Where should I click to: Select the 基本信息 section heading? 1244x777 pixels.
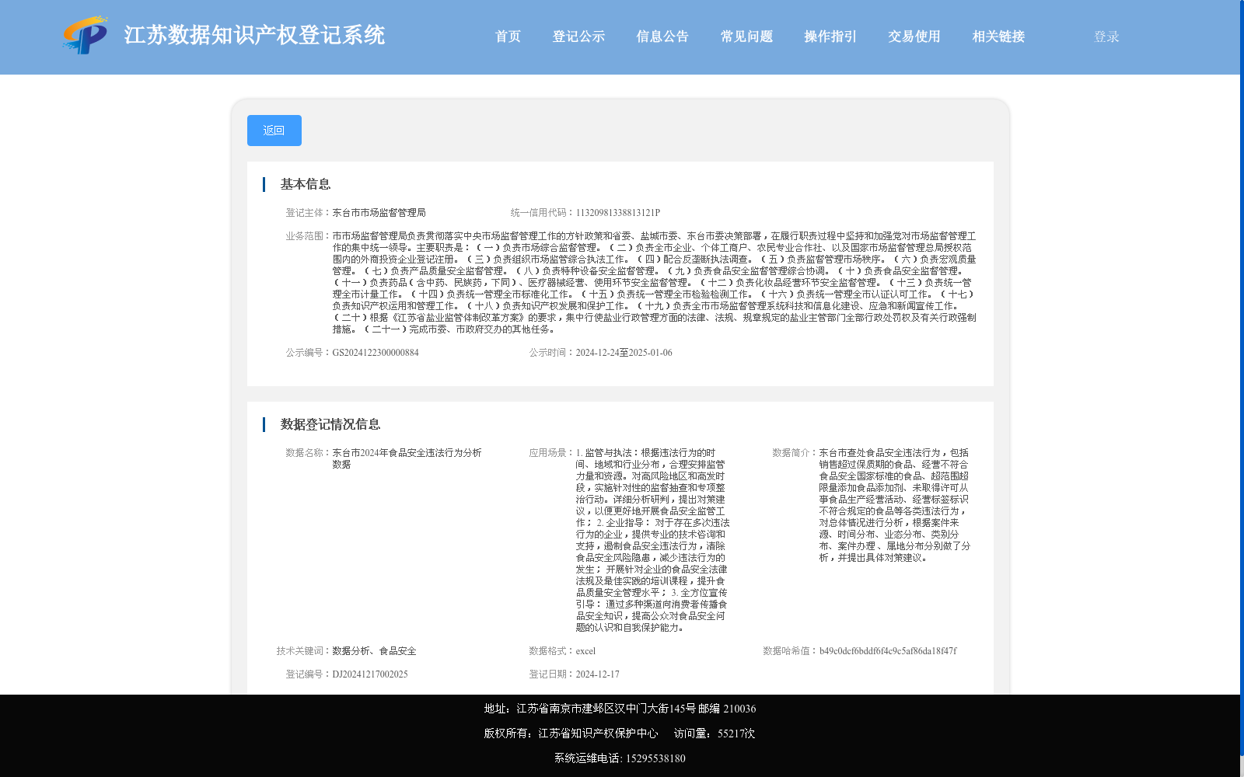point(306,184)
